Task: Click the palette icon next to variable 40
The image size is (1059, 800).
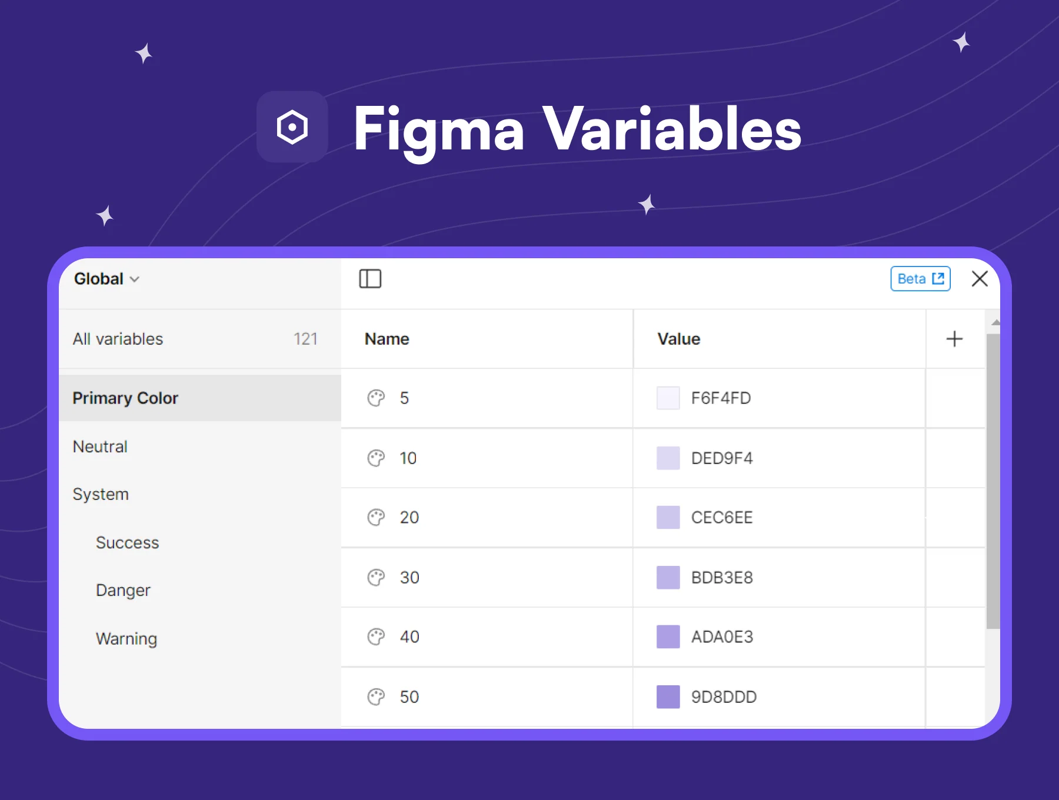Action: [x=376, y=637]
